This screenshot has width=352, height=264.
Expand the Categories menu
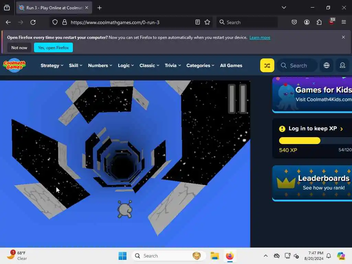coord(200,65)
